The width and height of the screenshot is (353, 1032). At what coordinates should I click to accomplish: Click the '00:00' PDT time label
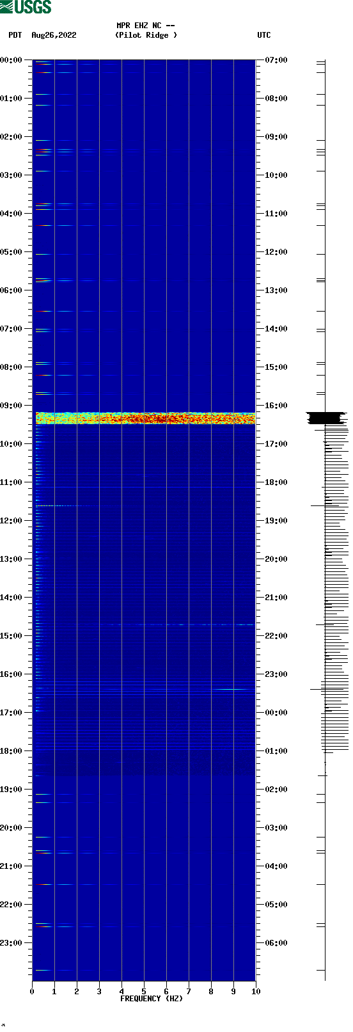11,60
